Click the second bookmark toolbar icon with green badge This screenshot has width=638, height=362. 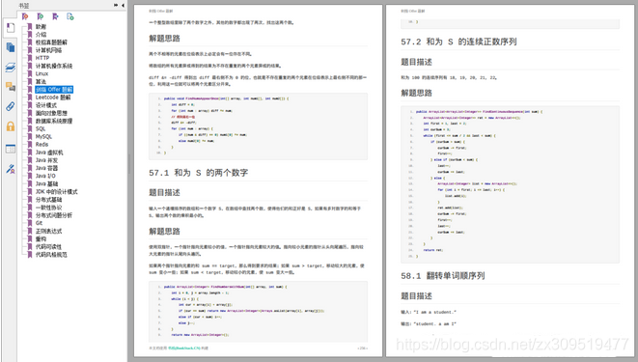click(41, 16)
